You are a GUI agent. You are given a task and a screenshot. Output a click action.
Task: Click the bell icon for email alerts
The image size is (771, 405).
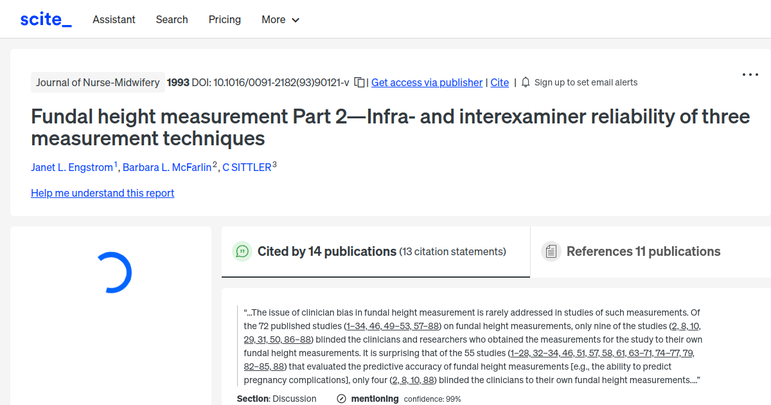point(525,82)
